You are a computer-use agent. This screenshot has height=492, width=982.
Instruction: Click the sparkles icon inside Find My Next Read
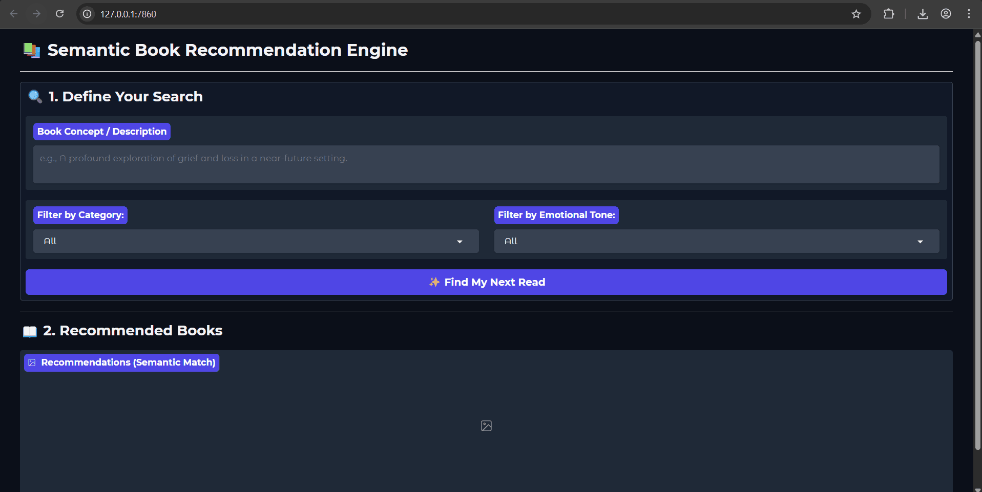(x=434, y=282)
